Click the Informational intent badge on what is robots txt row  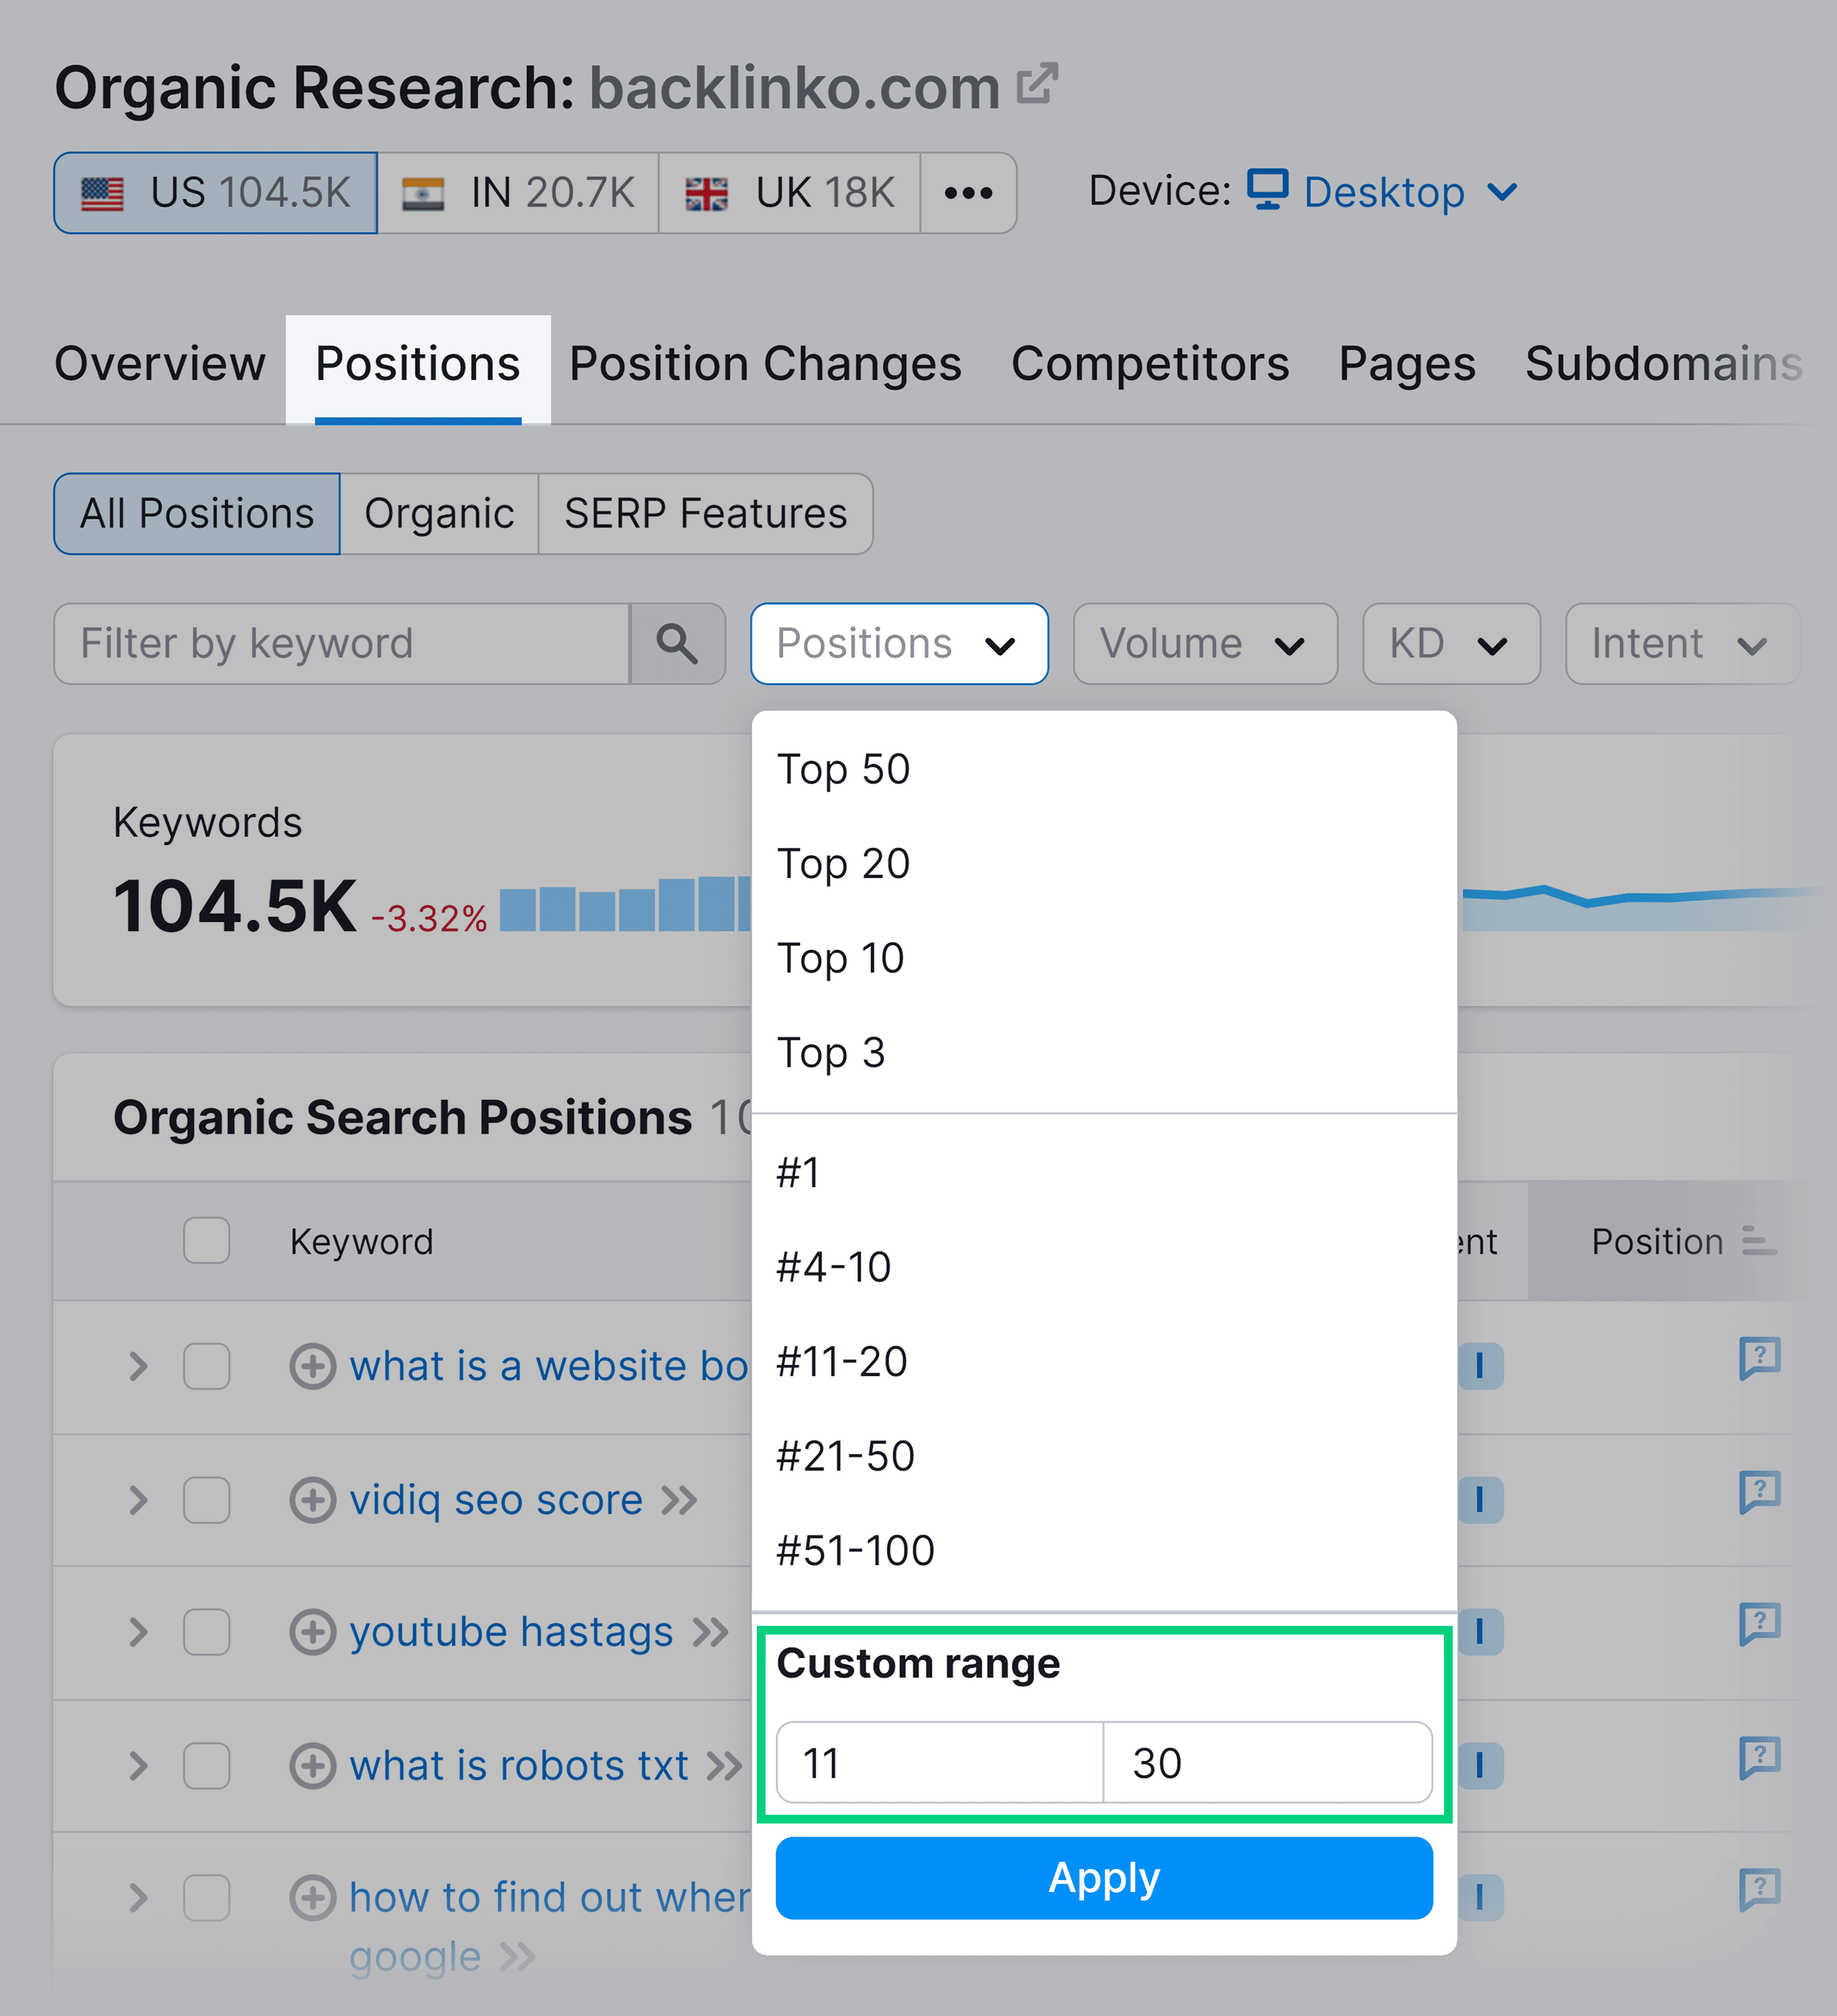pyautogui.click(x=1481, y=1765)
